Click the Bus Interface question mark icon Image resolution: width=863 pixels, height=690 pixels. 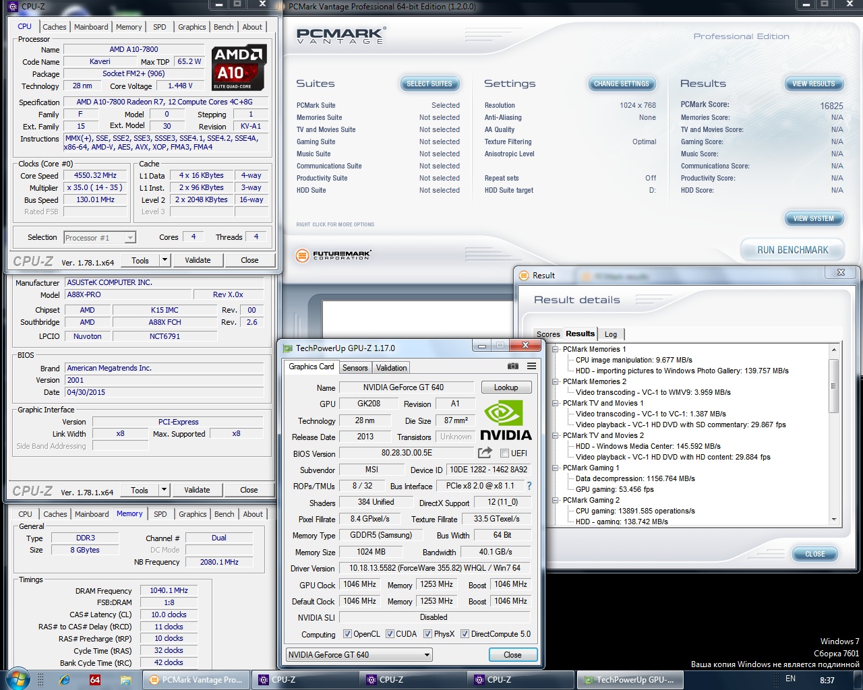pyautogui.click(x=529, y=486)
